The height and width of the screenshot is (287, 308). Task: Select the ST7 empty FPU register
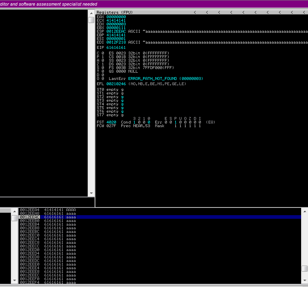pyautogui.click(x=110, y=115)
